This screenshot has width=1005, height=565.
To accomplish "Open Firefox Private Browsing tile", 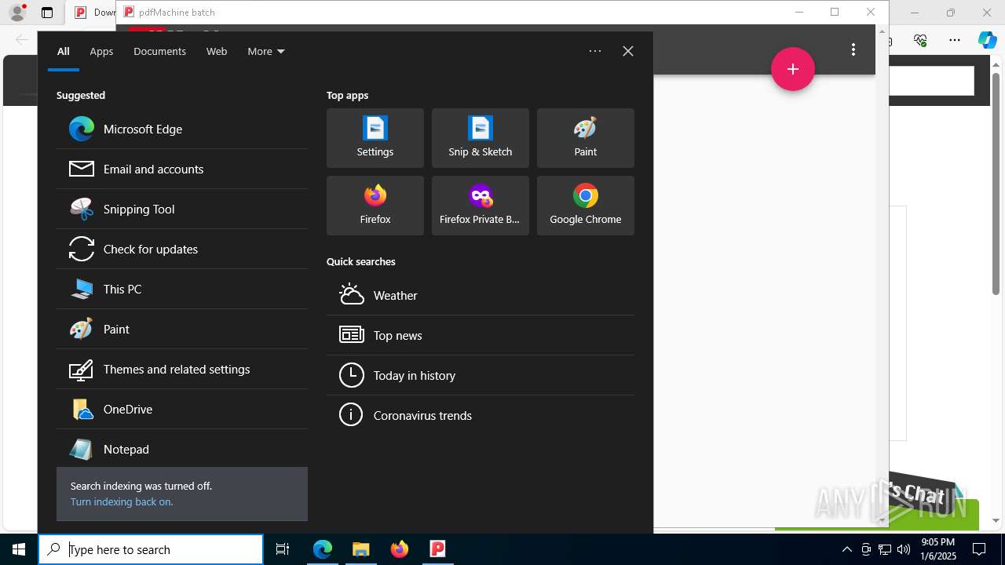I will click(x=481, y=206).
